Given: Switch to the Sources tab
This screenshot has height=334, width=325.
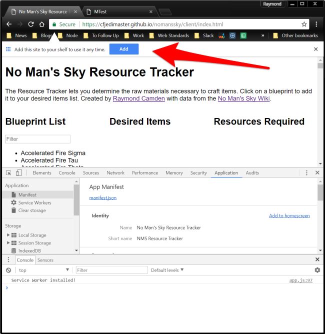Looking at the screenshot, I should pyautogui.click(x=91, y=173).
